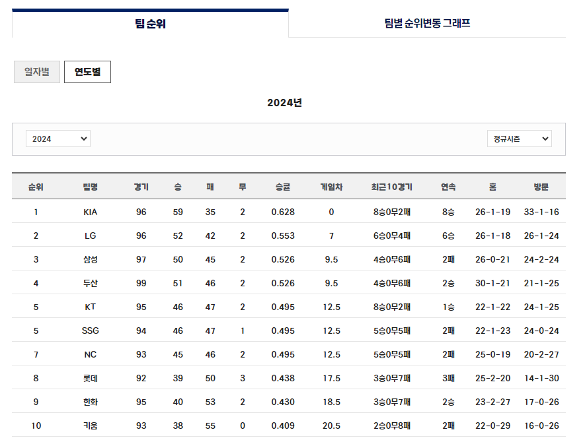Click NC's away record 20-2-27
Viewport: 587px width, 442px height.
pos(541,354)
